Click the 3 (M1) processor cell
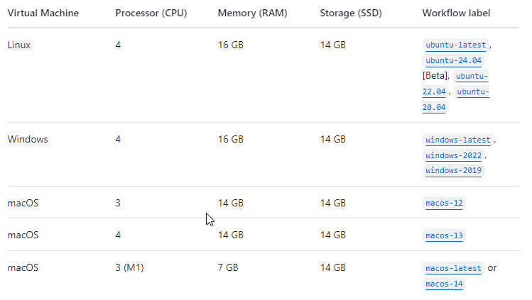The width and height of the screenshot is (532, 300). coord(130,268)
